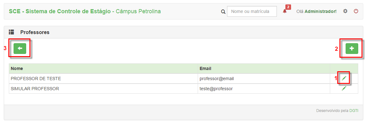
Task: Add a new professor with plus button
Action: click(x=352, y=49)
